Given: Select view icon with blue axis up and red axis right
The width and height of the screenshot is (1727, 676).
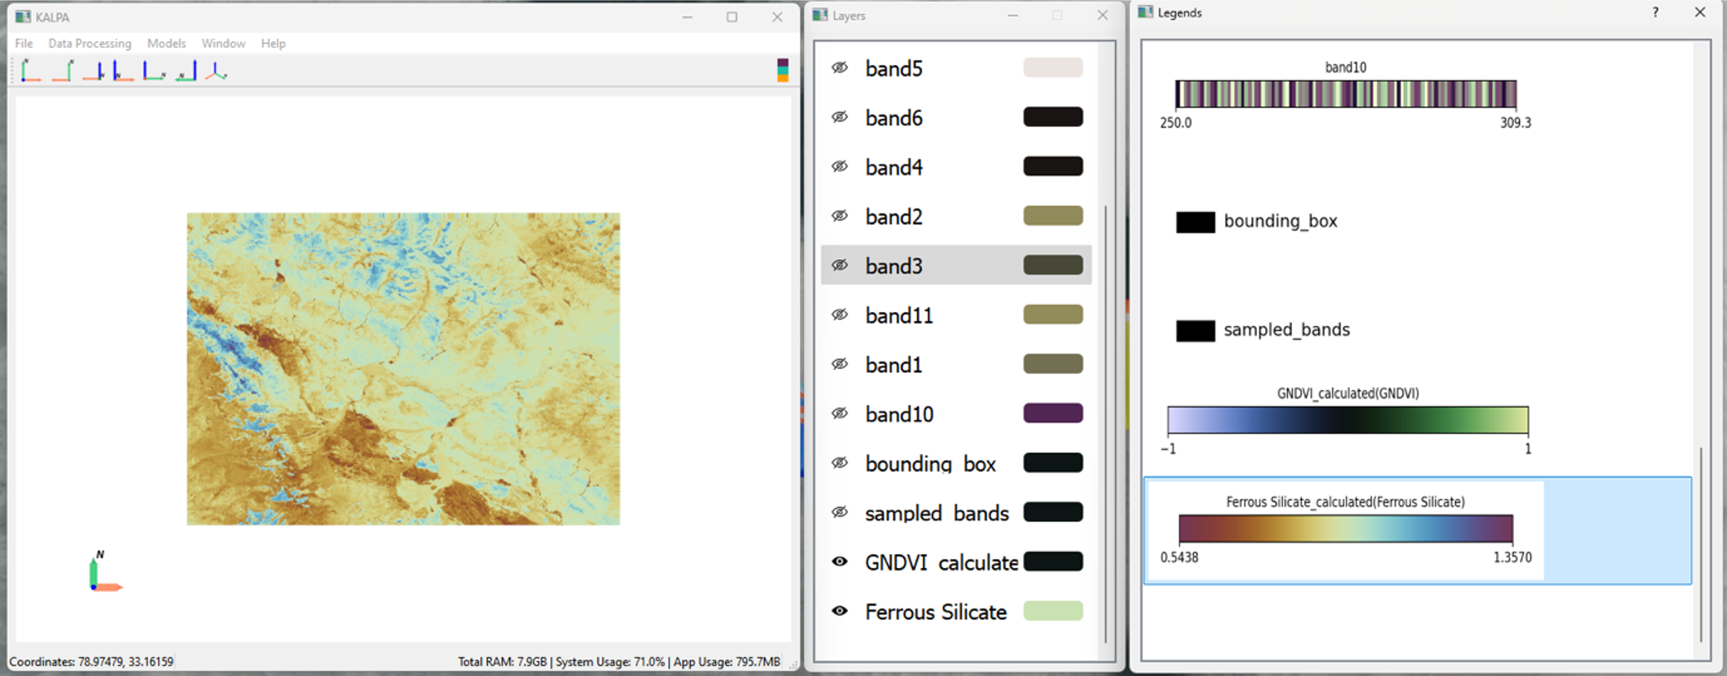Looking at the screenshot, I should click(x=124, y=71).
